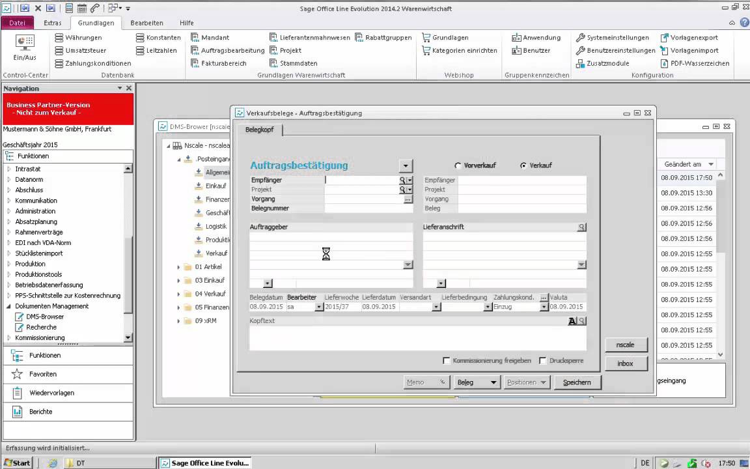The width and height of the screenshot is (750, 469).
Task: Select the Verkauf radio button
Action: coord(523,165)
